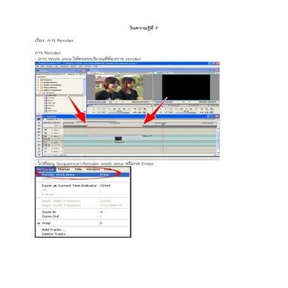Choose Render Work Area from Sequence menu
The width and height of the screenshot is (288, 288).
(83, 175)
